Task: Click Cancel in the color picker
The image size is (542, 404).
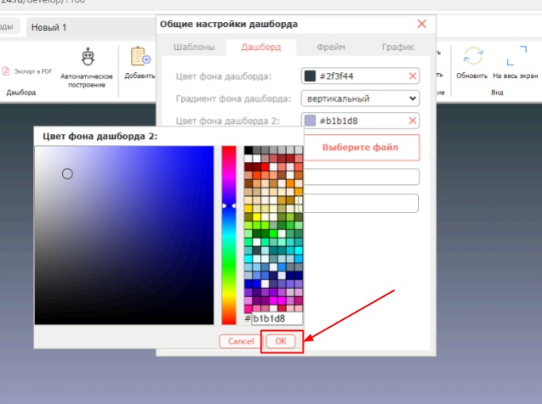Action: (x=241, y=341)
